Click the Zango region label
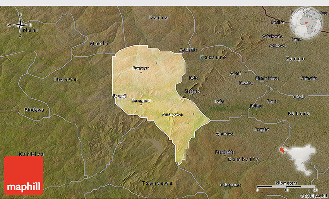Viewport: 329px width, 199px height. [295, 59]
